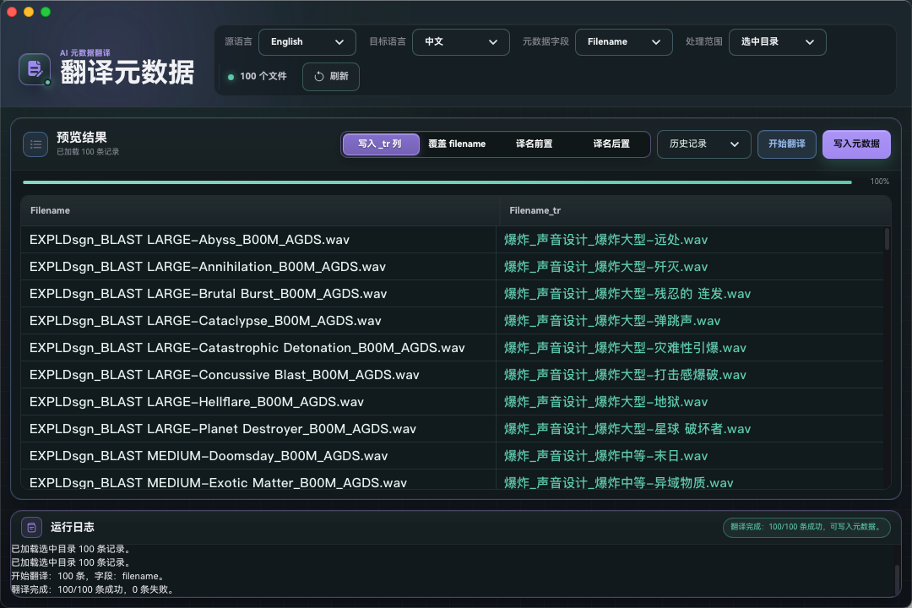The width and height of the screenshot is (912, 608).
Task: Click the 预览结果 list icon
Action: (x=35, y=144)
